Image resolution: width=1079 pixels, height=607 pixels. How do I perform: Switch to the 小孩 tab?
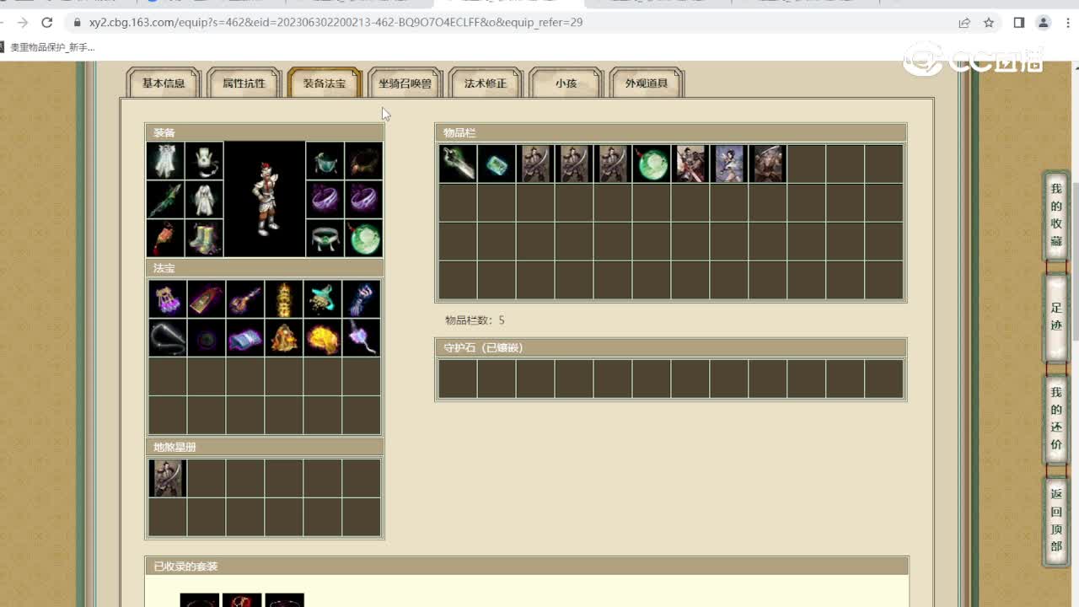(x=566, y=83)
